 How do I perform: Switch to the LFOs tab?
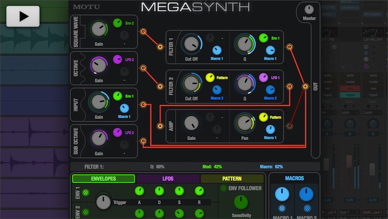(168, 179)
